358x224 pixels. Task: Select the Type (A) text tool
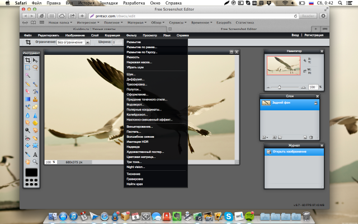point(35,154)
